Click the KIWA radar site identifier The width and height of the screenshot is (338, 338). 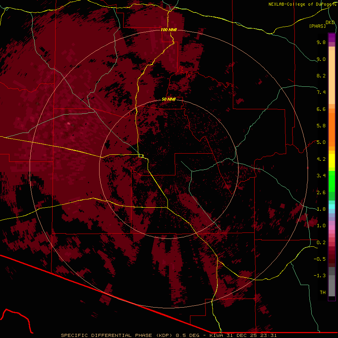(216, 335)
